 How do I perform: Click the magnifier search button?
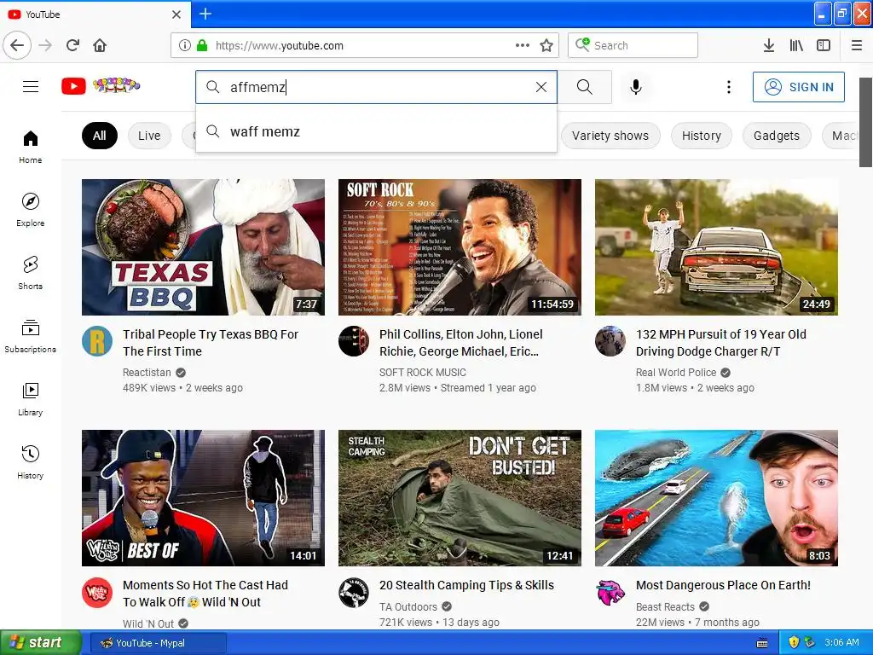[585, 87]
